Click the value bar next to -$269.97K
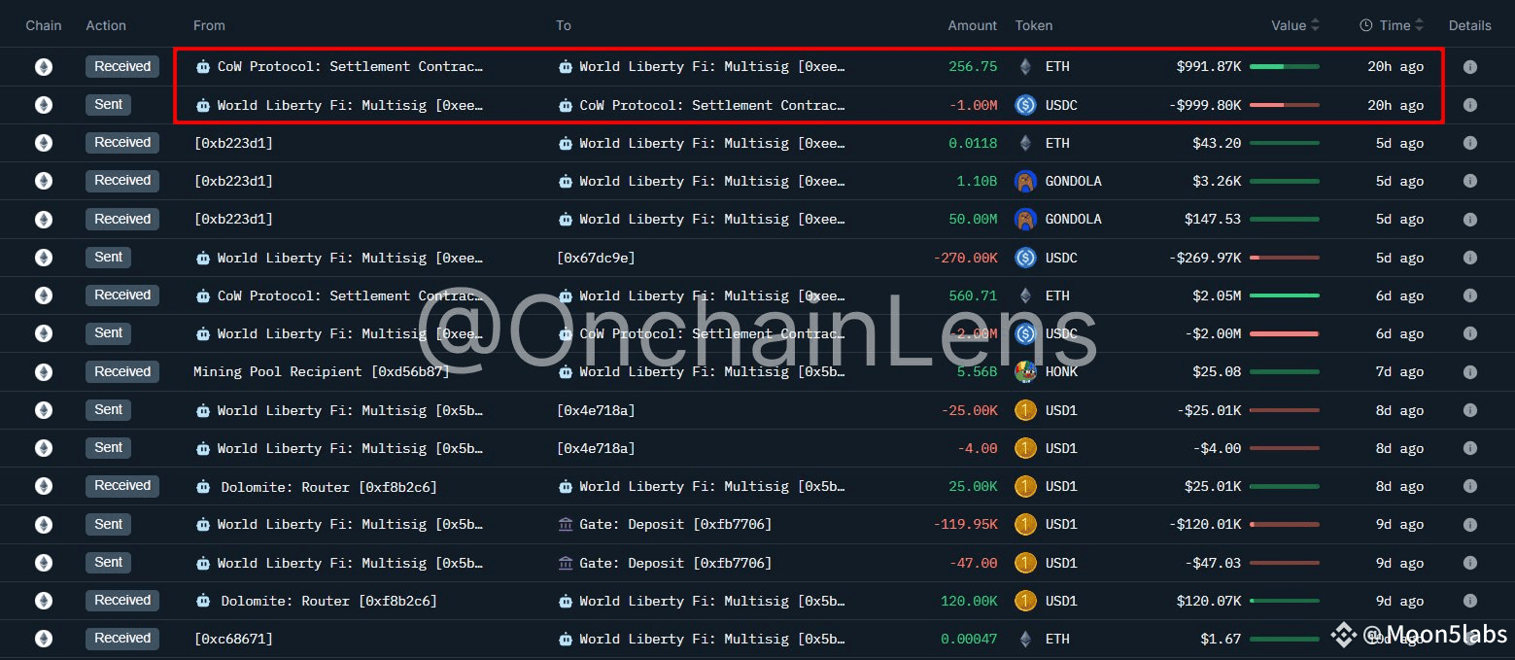 point(1284,258)
